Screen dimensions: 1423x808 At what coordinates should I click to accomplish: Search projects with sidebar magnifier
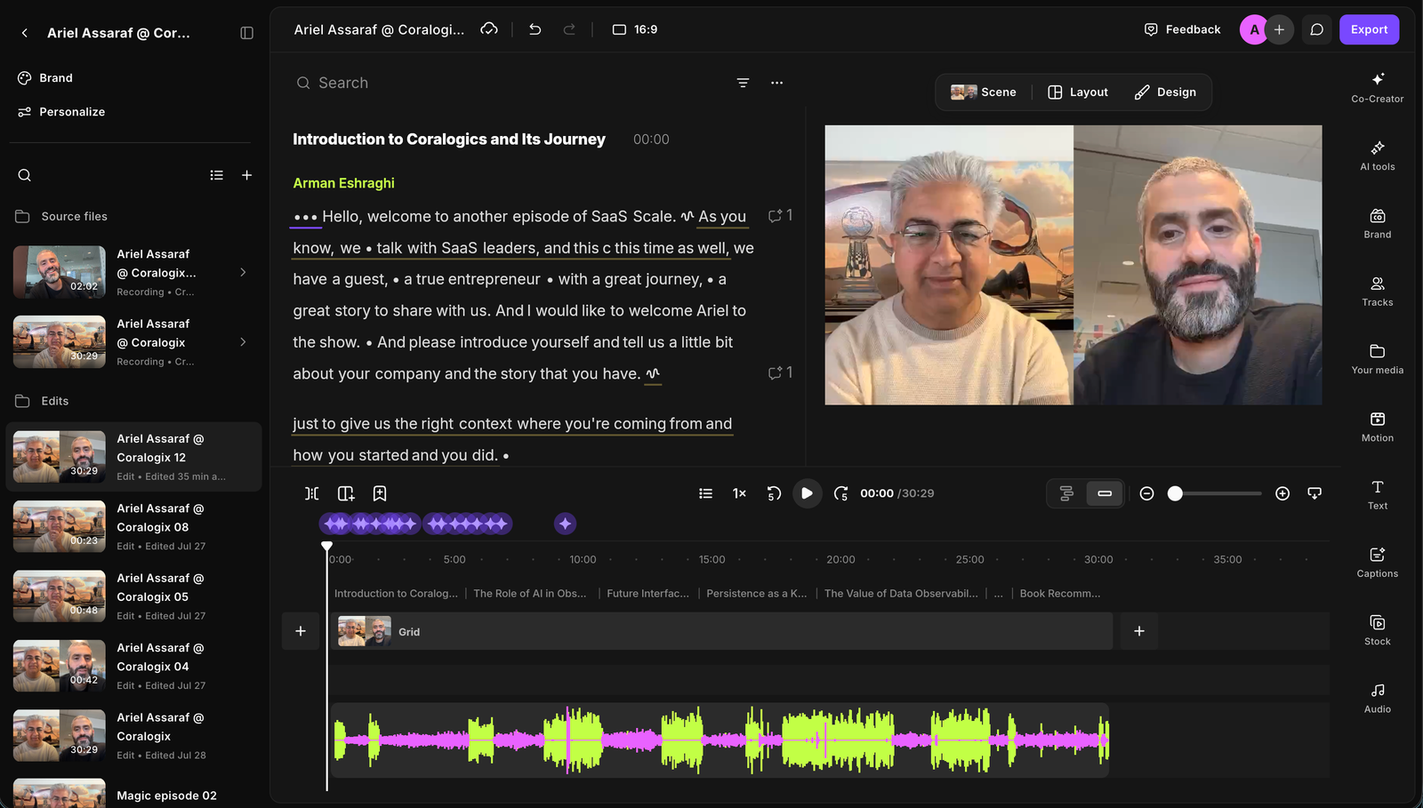pos(25,175)
